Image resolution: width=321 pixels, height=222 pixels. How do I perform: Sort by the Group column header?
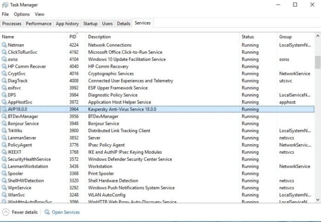pyautogui.click(x=296, y=37)
